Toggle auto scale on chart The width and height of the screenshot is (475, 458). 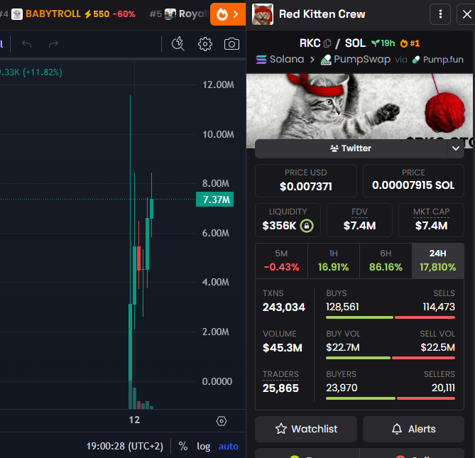[x=229, y=446]
